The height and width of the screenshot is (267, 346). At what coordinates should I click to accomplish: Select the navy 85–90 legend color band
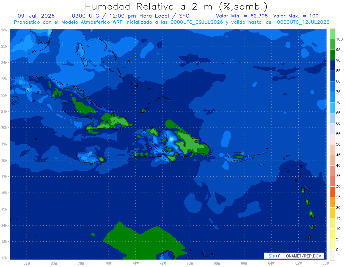click(332, 65)
